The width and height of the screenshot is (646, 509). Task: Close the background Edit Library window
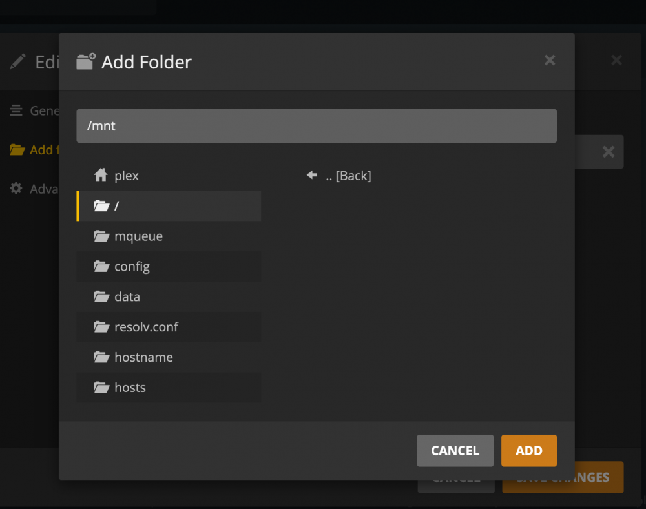pyautogui.click(x=616, y=60)
